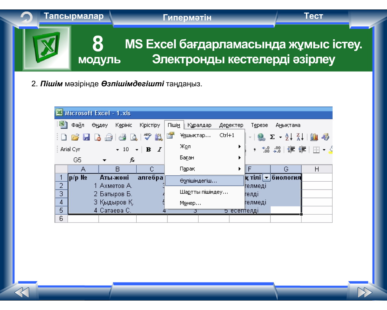Viewport: 387px width, 310px height.
Task: Click the Open folder icon
Action: point(75,137)
